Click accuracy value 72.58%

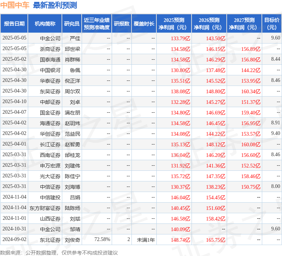pos(102,239)
